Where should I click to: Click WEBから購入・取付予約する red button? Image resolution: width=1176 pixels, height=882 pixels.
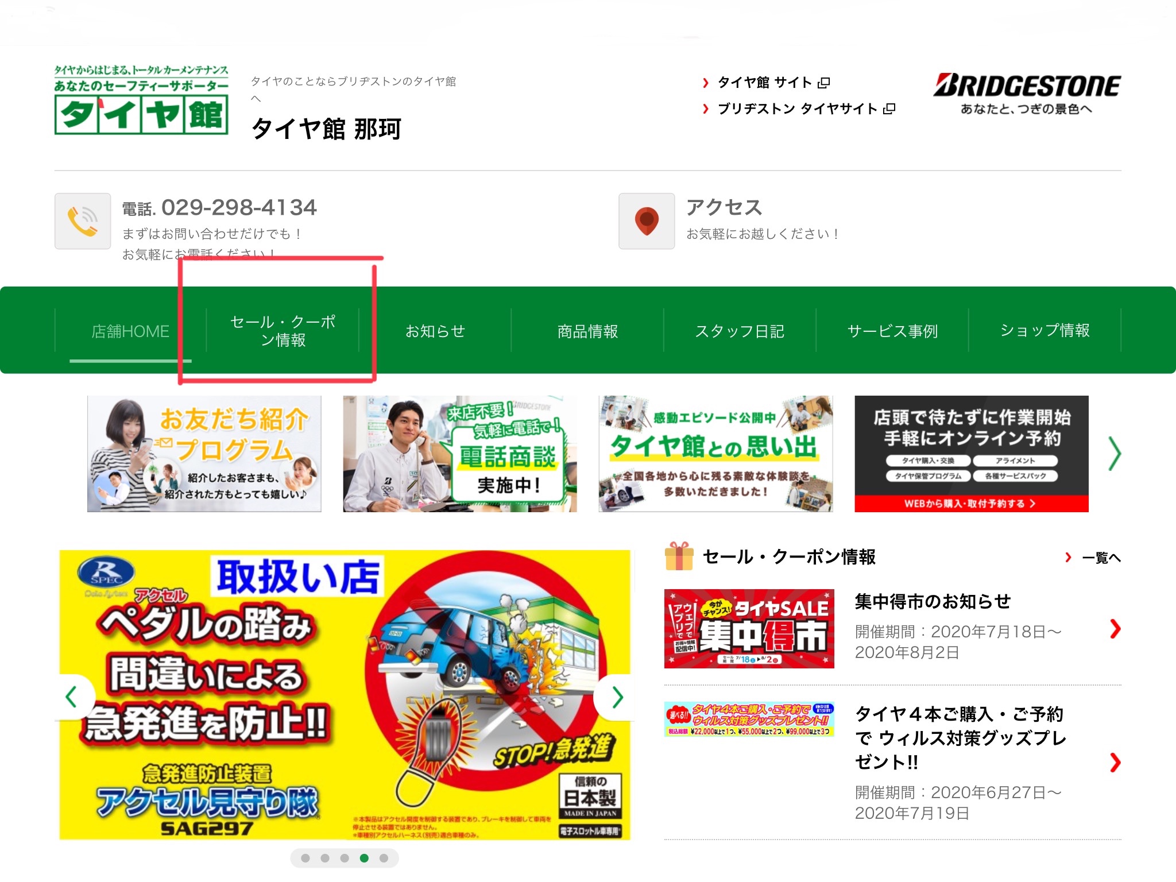click(971, 504)
